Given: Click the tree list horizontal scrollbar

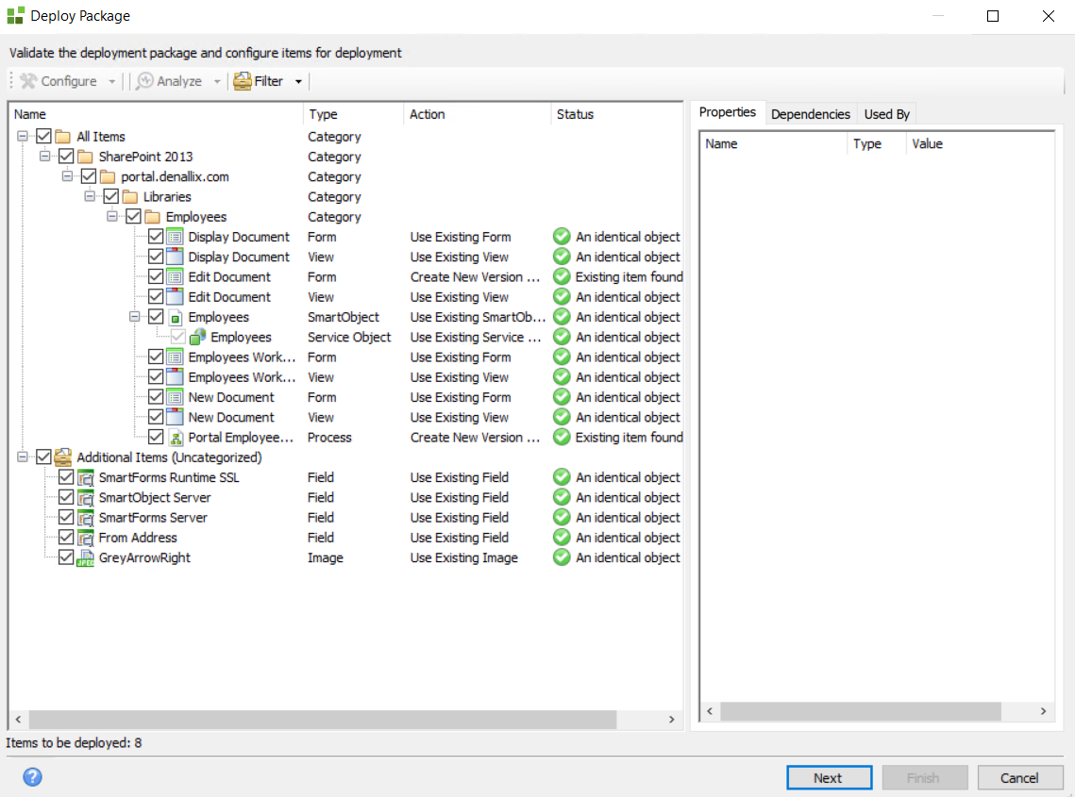Looking at the screenshot, I should coord(311,719).
